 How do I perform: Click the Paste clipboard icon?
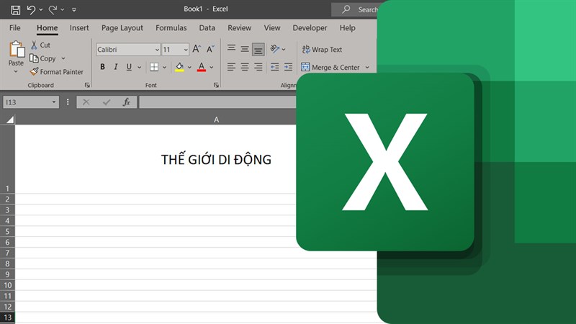coord(17,49)
